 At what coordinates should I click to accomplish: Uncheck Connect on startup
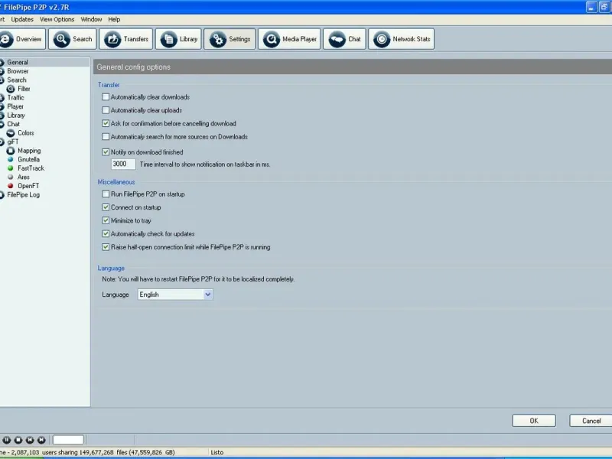(106, 207)
